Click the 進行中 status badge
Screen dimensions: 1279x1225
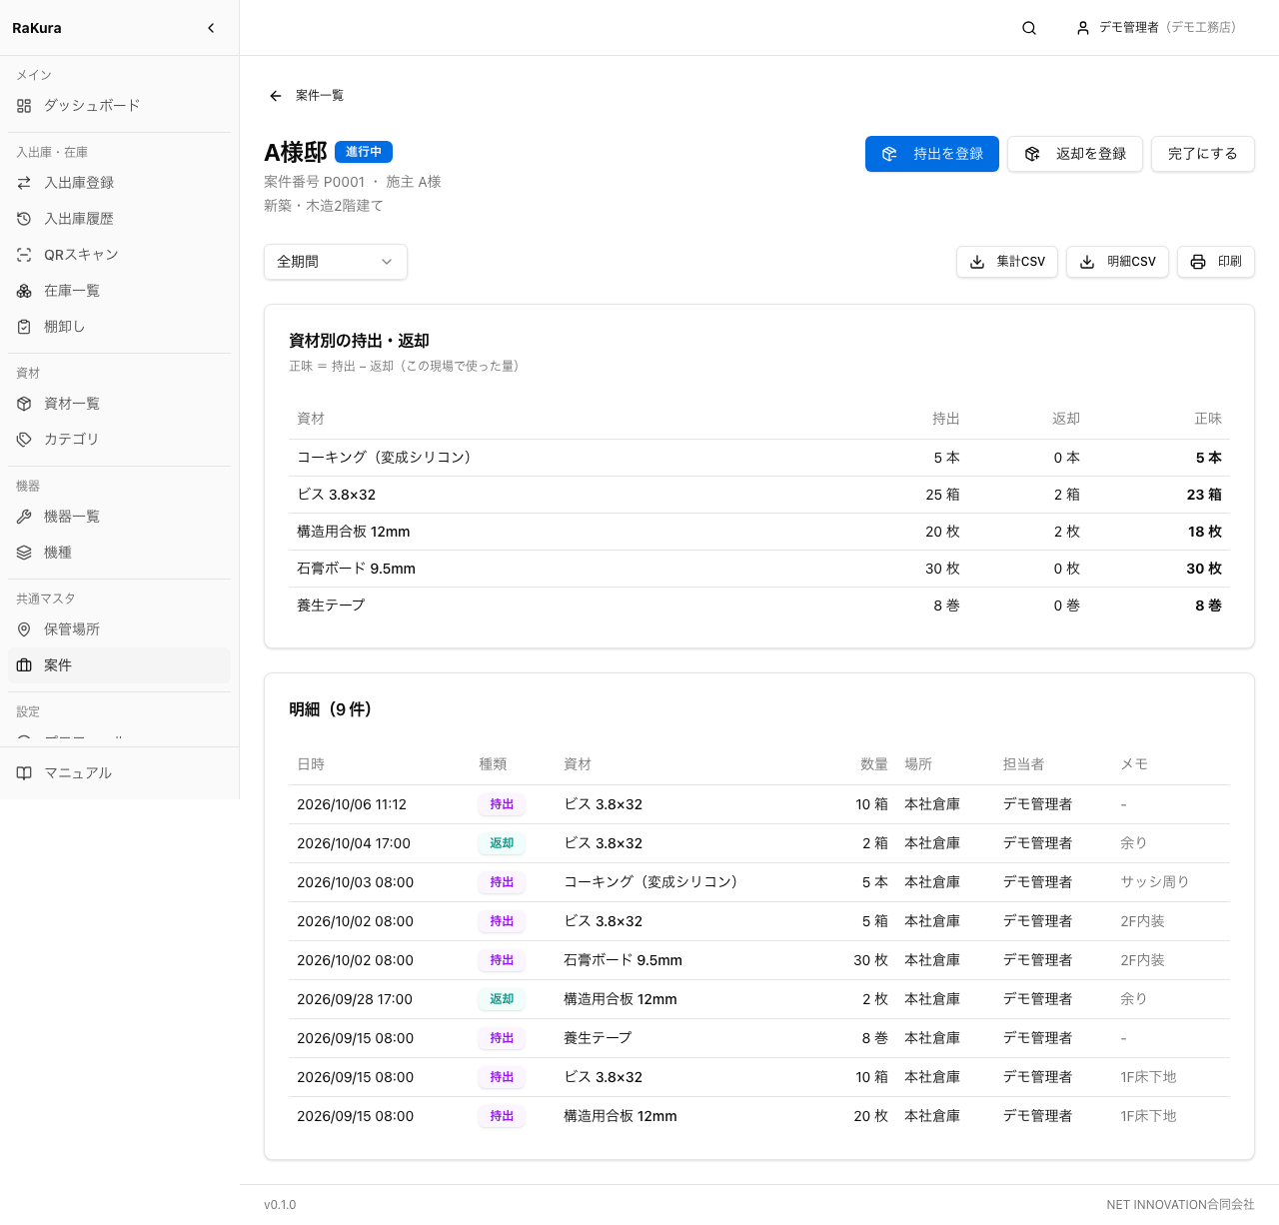(364, 152)
